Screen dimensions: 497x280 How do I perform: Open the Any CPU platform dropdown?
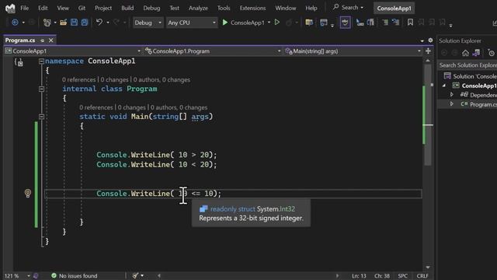coord(192,23)
